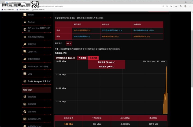Click the Open NAT menu label

(x=33, y=52)
